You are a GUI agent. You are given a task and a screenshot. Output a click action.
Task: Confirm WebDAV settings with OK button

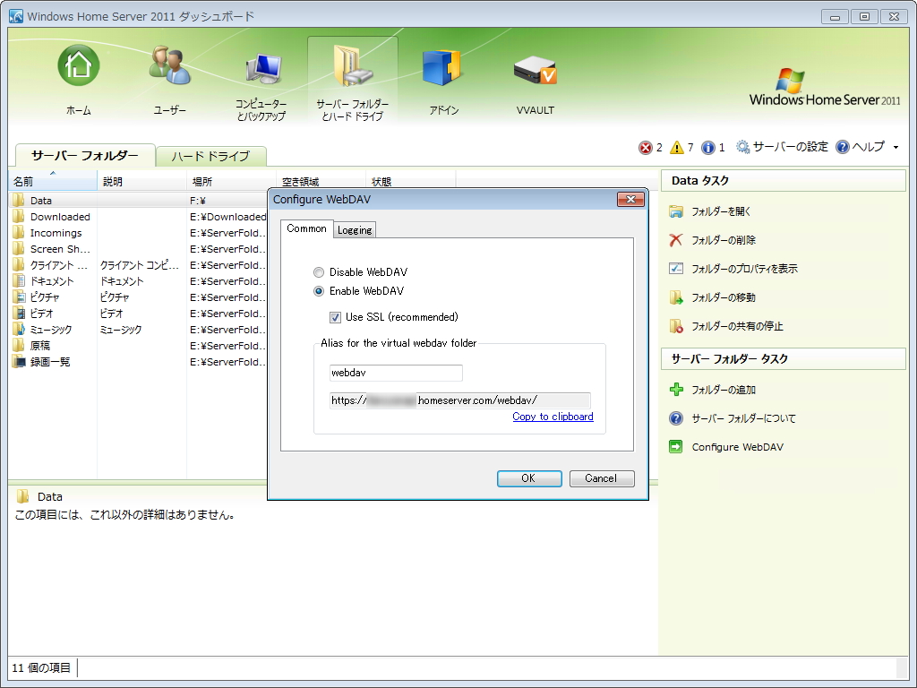click(529, 478)
